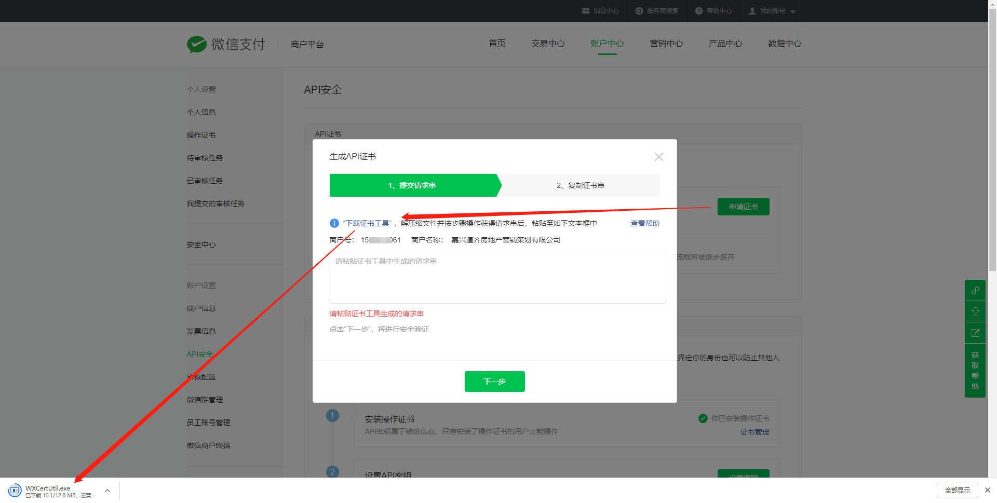997x503 pixels.
Task: Go to the Home tab
Action: [497, 44]
